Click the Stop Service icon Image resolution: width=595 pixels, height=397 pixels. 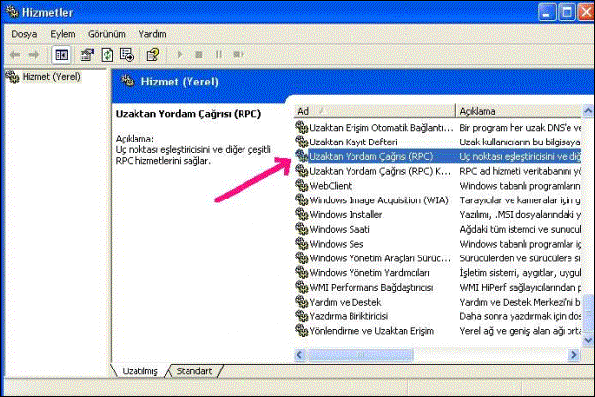coord(199,55)
